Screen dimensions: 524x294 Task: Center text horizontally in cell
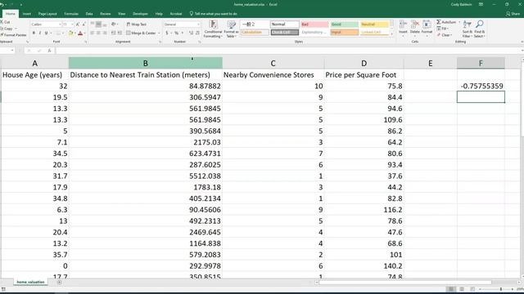point(98,33)
